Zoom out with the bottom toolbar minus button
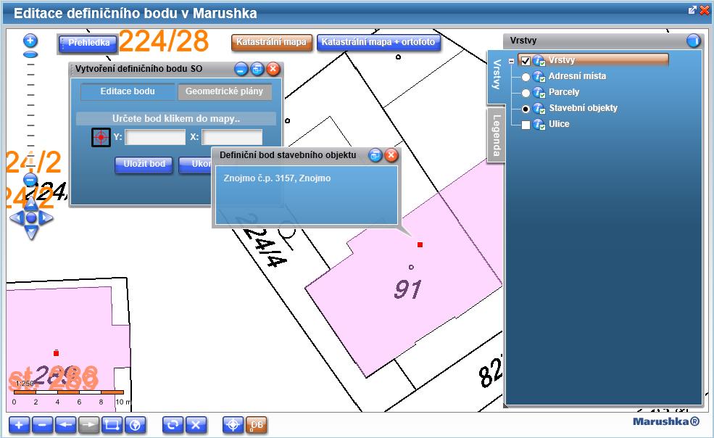714x438 pixels. (x=42, y=425)
